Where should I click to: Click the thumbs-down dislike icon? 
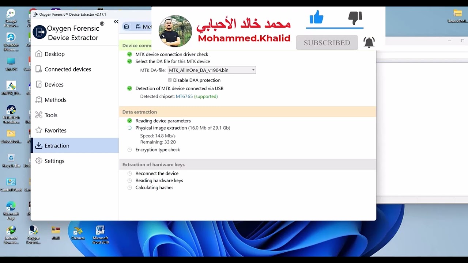(355, 17)
